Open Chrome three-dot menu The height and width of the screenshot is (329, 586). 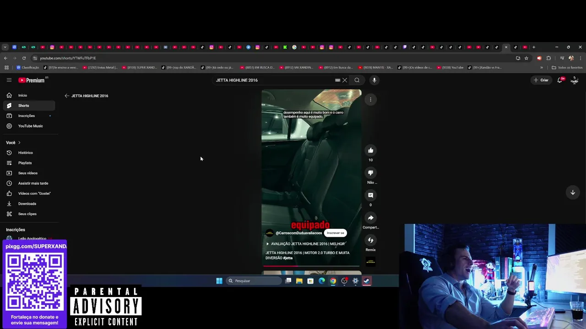581,58
